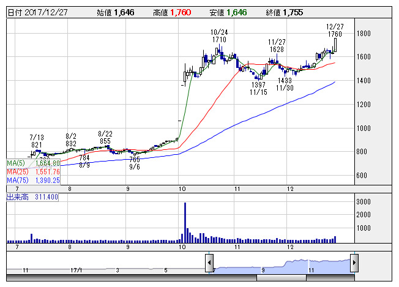Screen dimensions: 399x287
Task: Click the 出来高 volume label
Action: (16, 197)
